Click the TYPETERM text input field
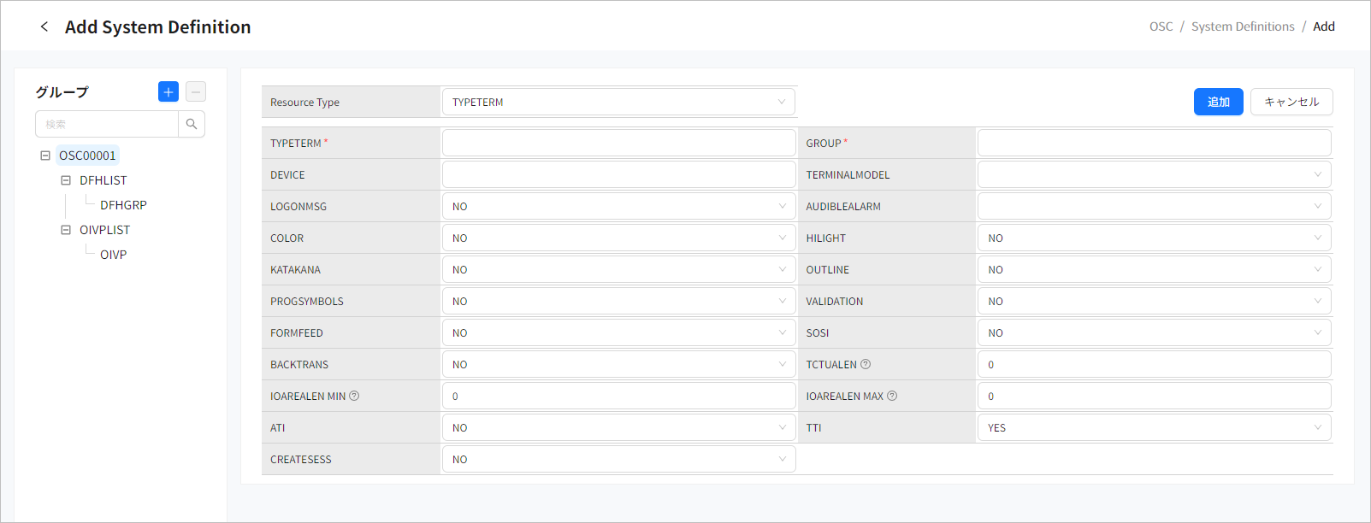This screenshot has height=523, width=1371. pyautogui.click(x=618, y=143)
